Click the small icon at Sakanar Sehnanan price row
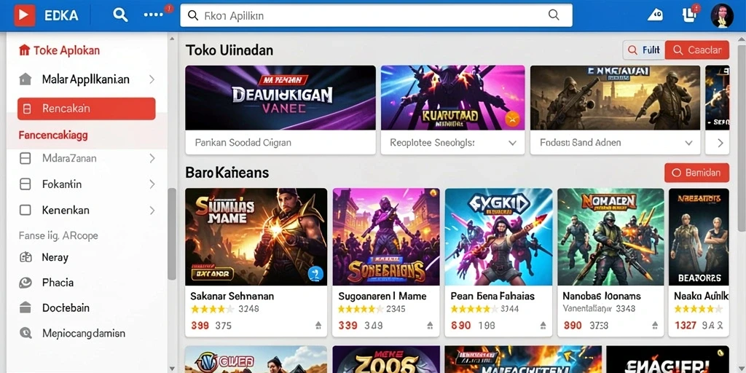The height and width of the screenshot is (373, 746). point(318,326)
